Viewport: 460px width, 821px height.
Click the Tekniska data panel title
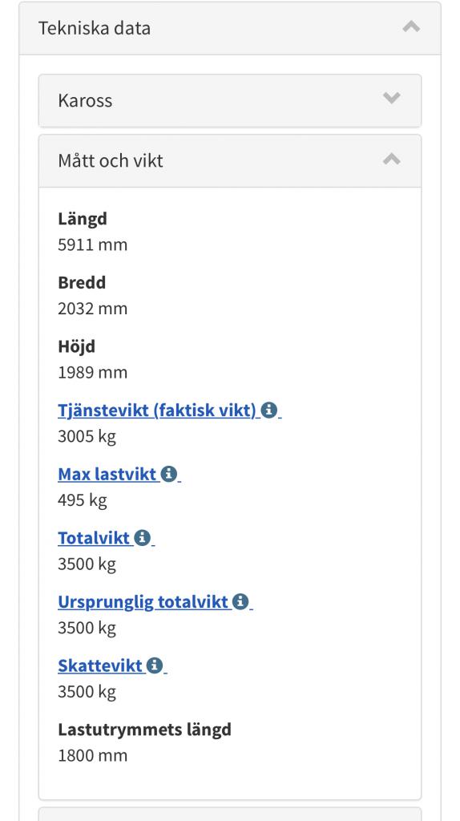point(95,28)
